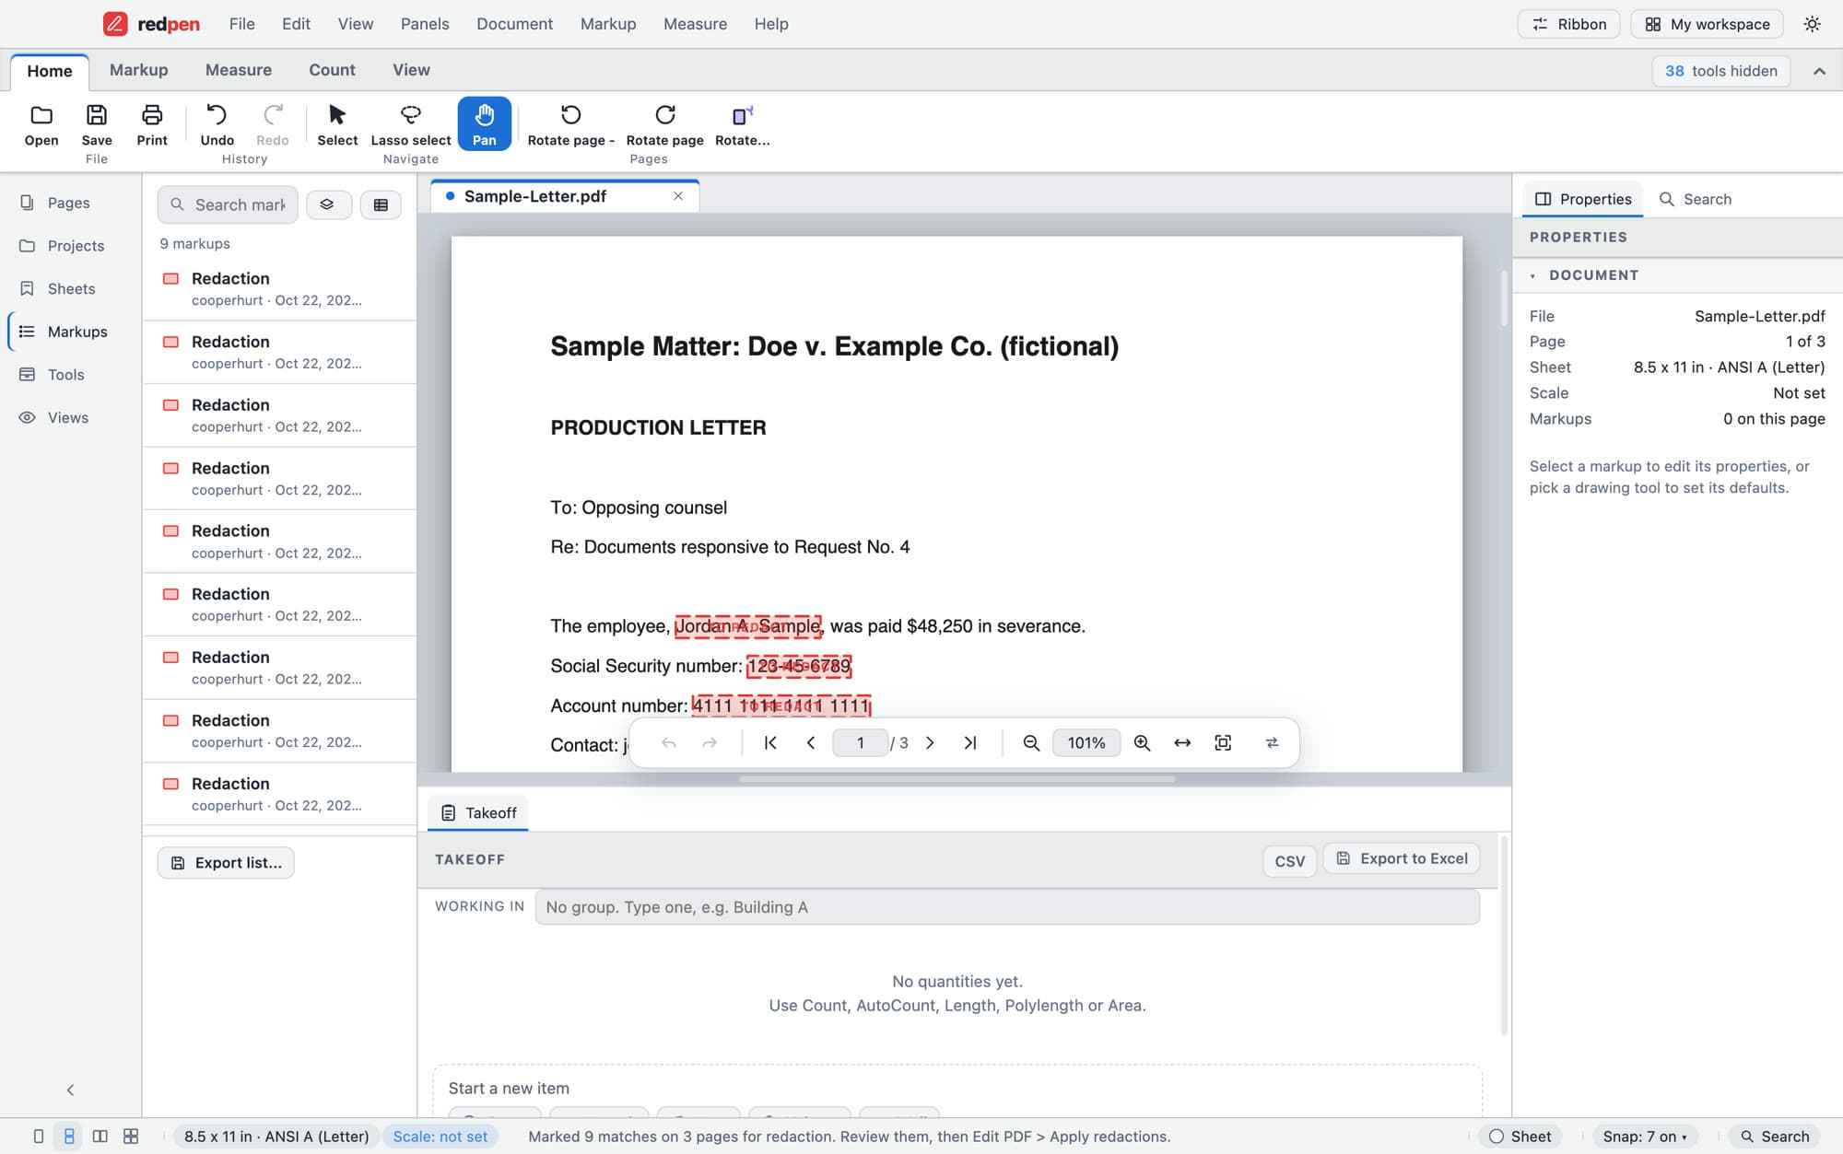Toggle the light/dark theme sun icon
This screenshot has width=1843, height=1154.
coord(1812,24)
